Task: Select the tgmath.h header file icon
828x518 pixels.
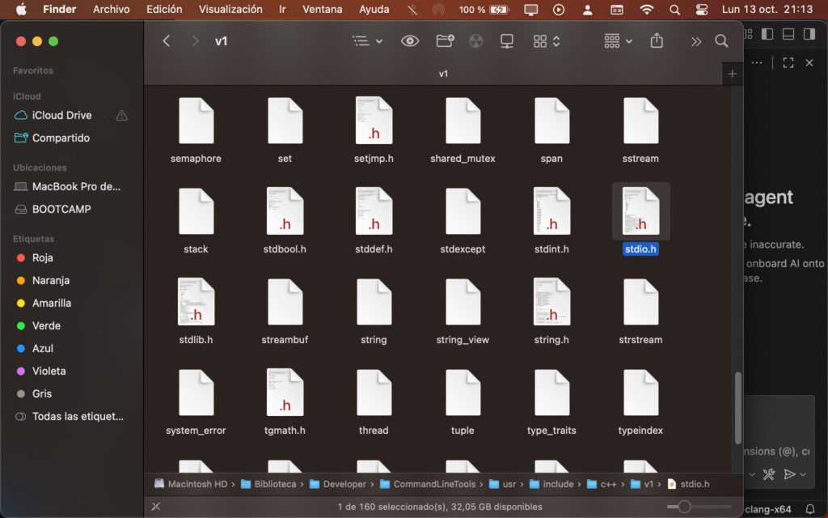Action: (285, 393)
